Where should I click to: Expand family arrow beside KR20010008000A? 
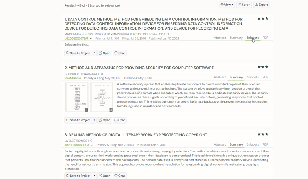[x=92, y=146]
